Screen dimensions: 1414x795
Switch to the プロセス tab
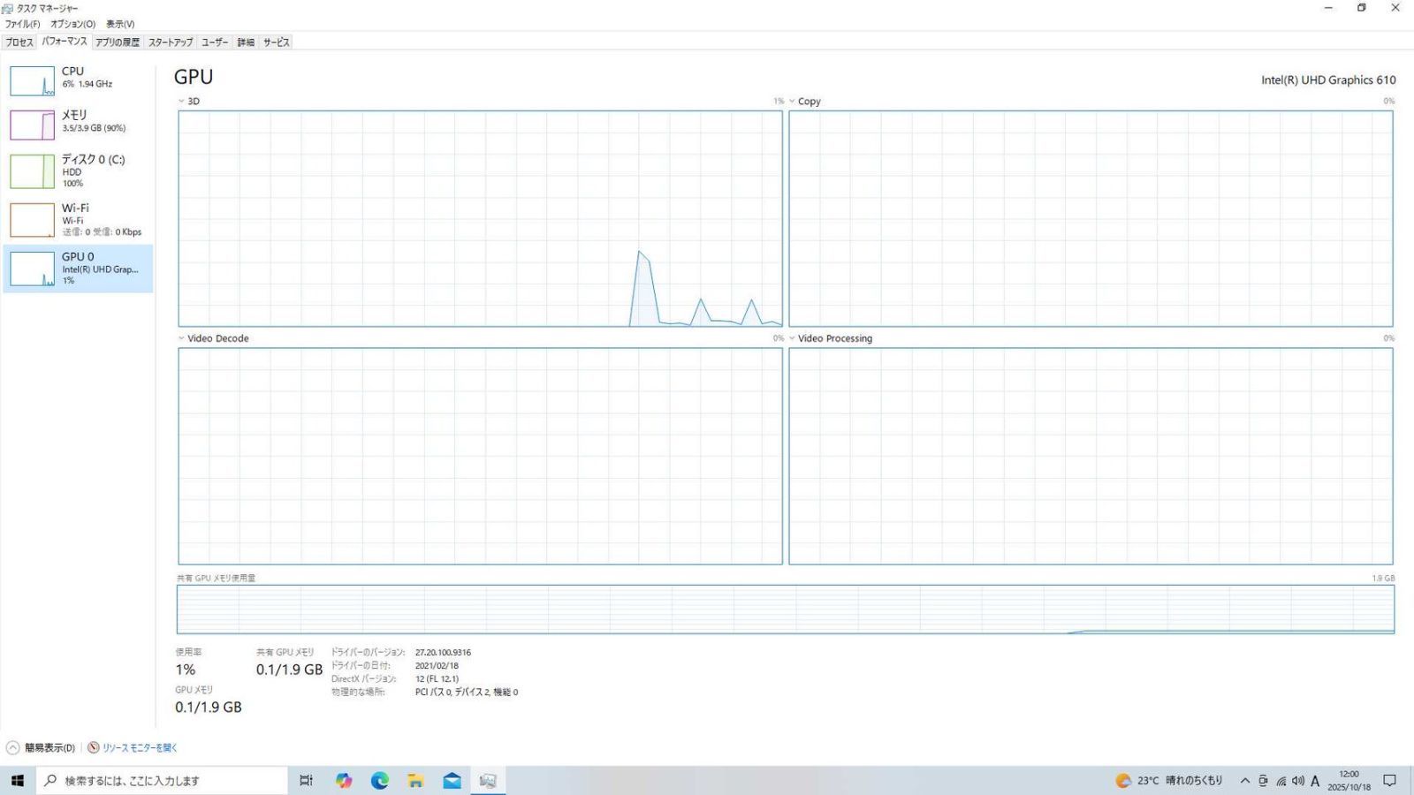point(19,42)
